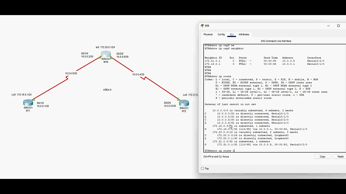Image resolution: width=346 pixels, height=194 pixels.
Task: Click the 10.0.0.4/30 link label
Action: pos(138,74)
